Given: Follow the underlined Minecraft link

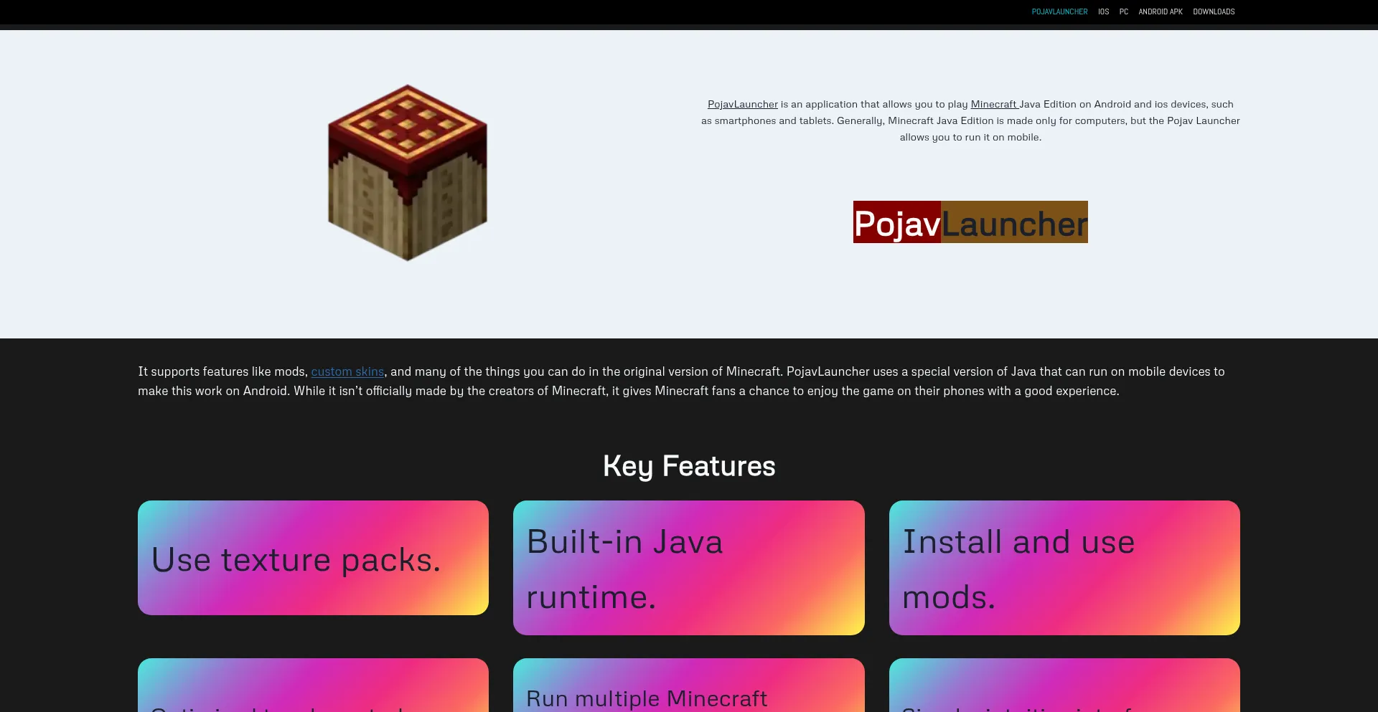Looking at the screenshot, I should [993, 105].
